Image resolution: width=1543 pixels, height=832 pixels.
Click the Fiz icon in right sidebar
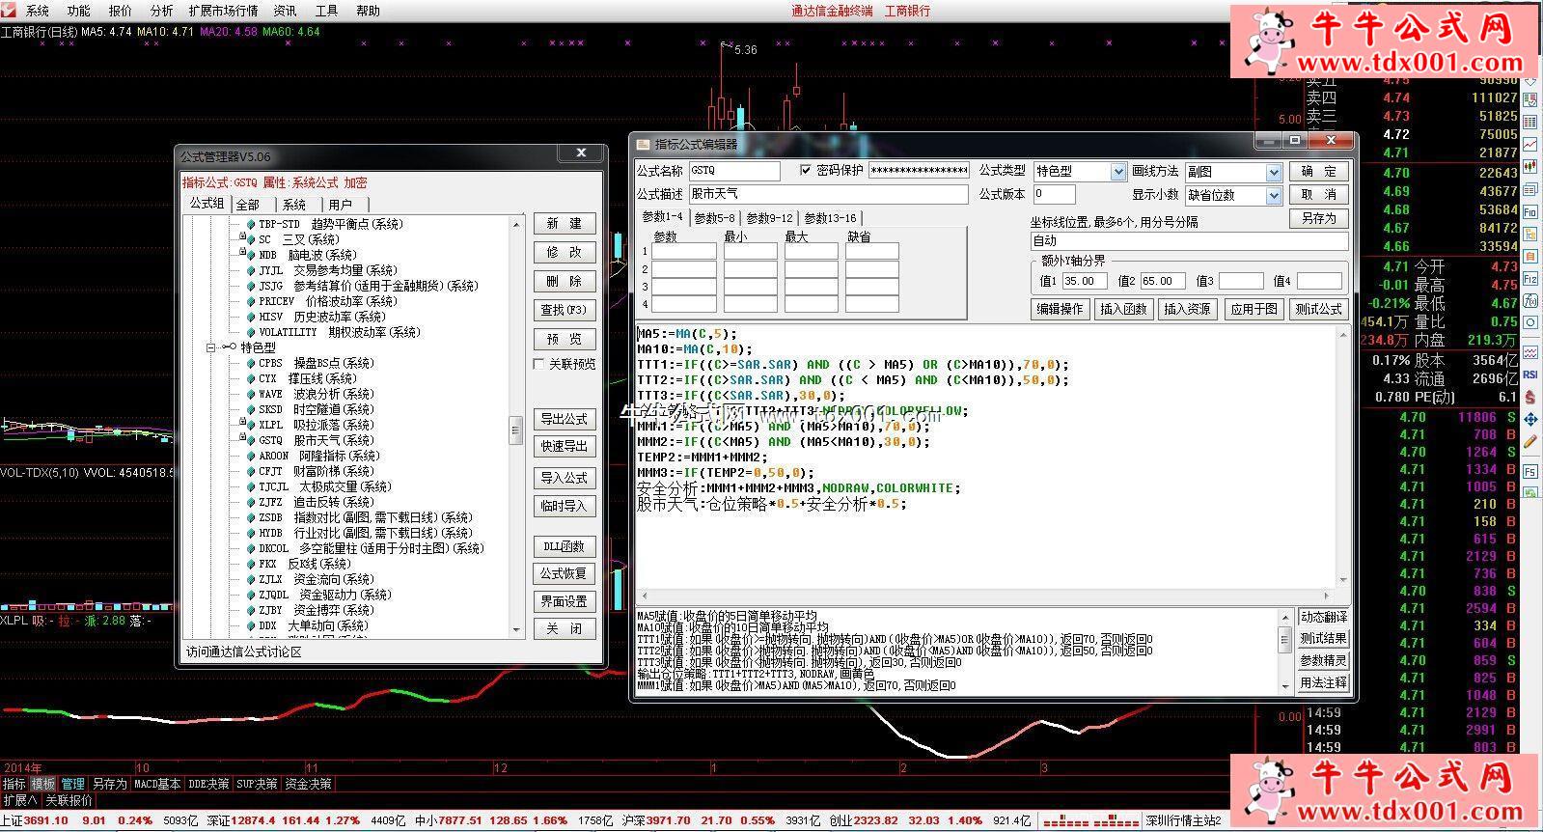[1530, 277]
